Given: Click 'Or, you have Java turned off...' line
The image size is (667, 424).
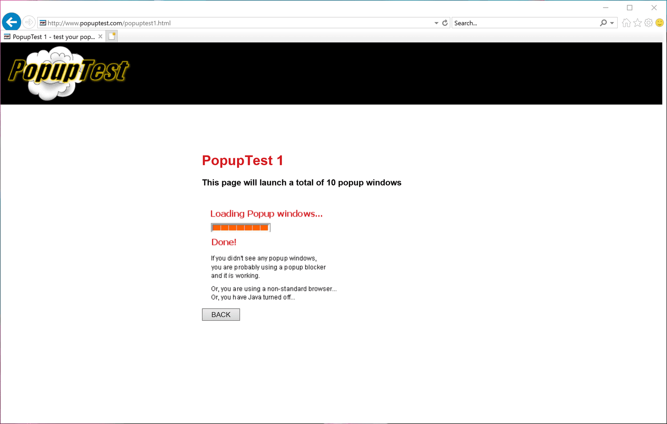Looking at the screenshot, I should coord(253,297).
